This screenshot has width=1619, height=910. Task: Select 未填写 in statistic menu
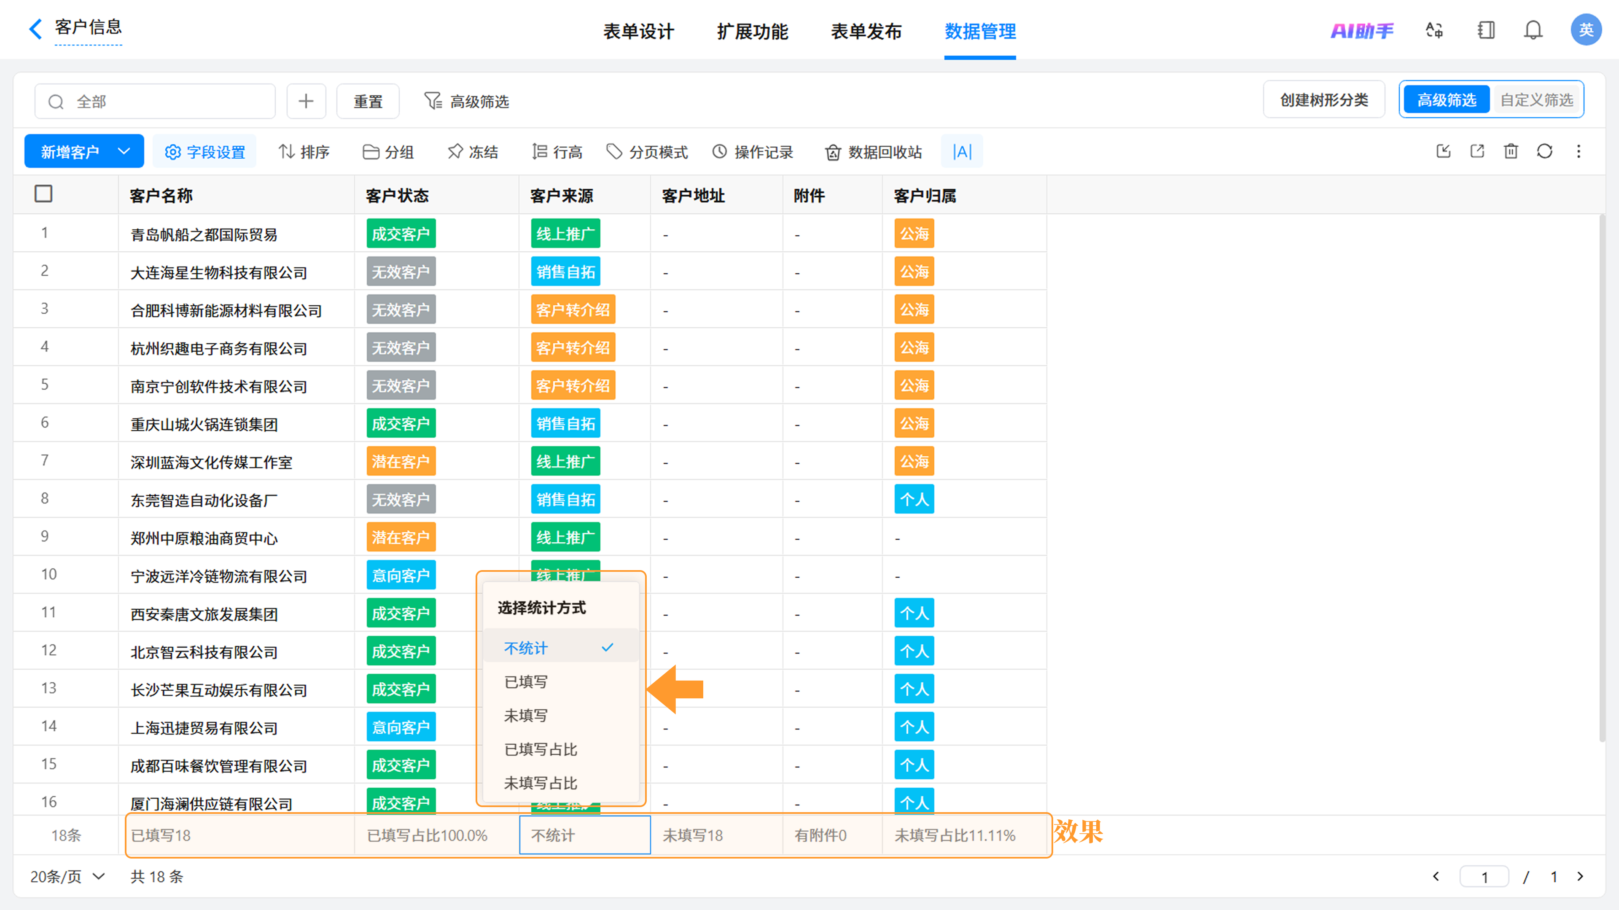pyautogui.click(x=561, y=716)
